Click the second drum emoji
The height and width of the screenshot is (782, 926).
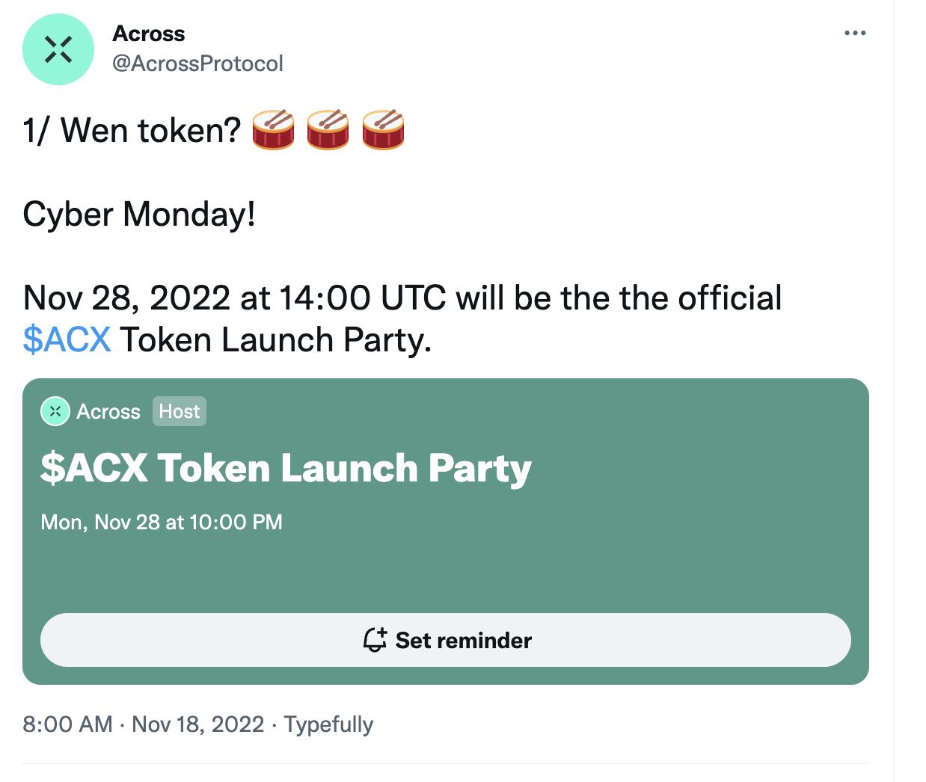[x=328, y=129]
